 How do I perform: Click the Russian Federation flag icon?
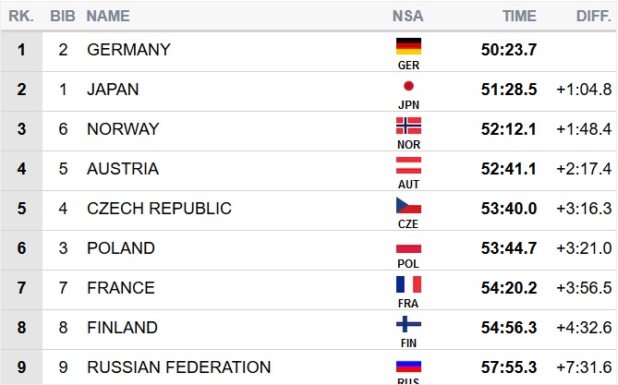[x=408, y=365]
